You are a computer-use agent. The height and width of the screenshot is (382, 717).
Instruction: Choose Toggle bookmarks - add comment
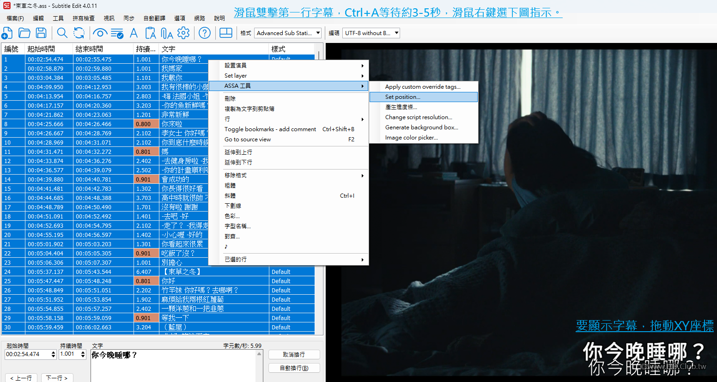[289, 129]
